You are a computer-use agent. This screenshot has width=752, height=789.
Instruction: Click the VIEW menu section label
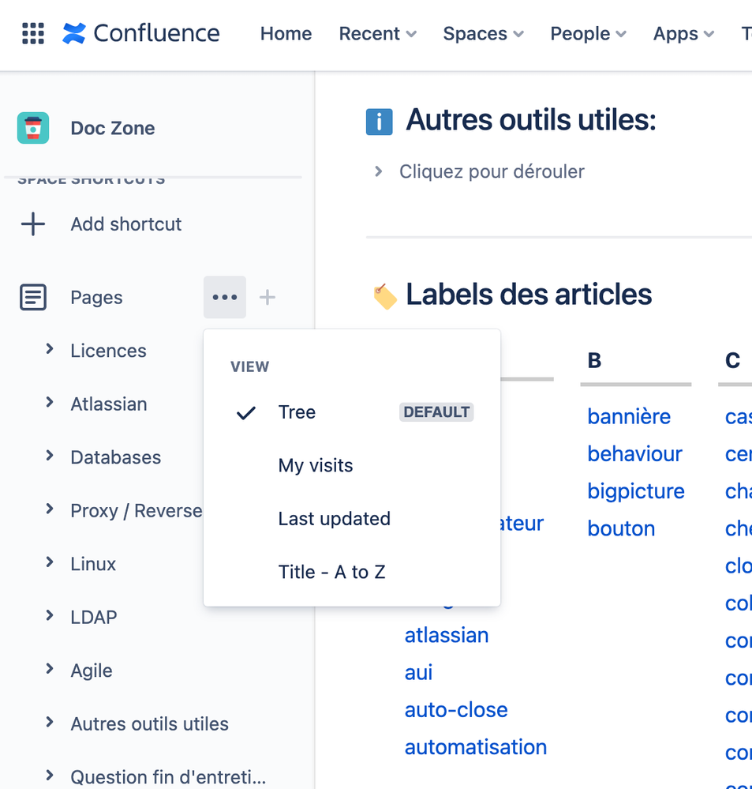tap(250, 366)
